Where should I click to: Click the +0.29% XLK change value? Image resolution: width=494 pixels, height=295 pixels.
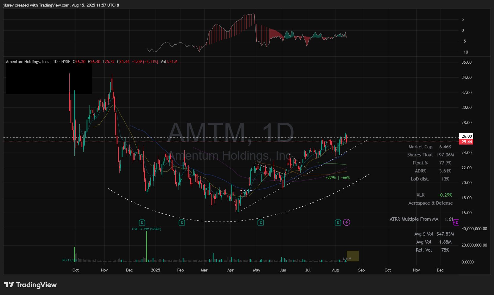tap(445, 195)
